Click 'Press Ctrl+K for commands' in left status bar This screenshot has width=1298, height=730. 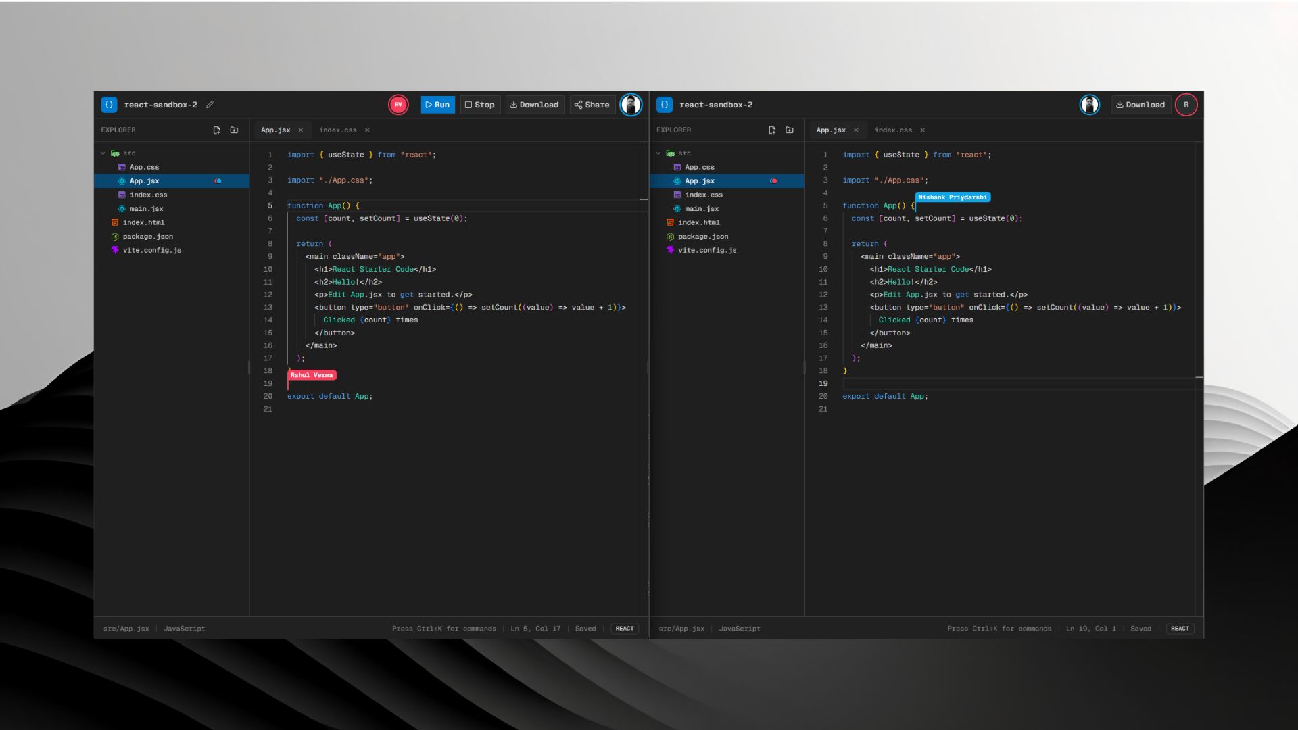point(444,629)
